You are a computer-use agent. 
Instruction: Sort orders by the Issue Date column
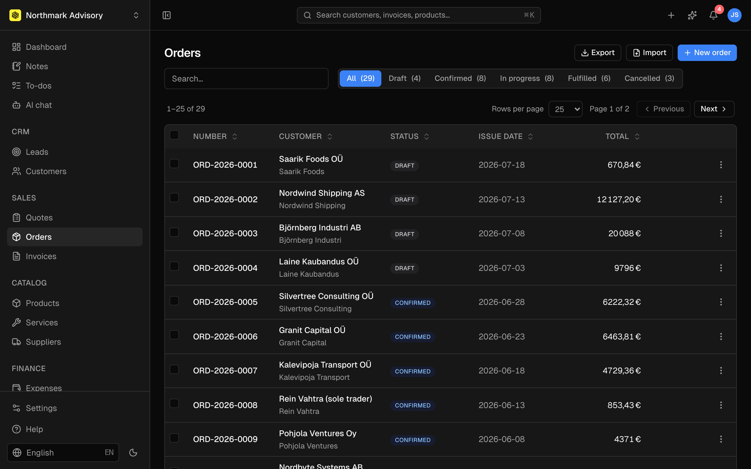tap(506, 137)
